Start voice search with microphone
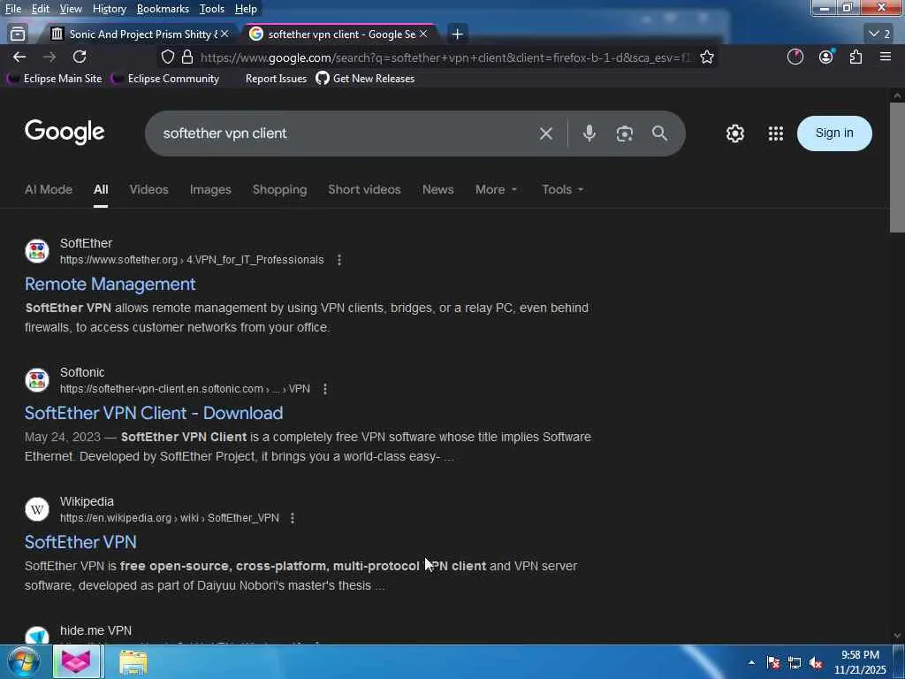The width and height of the screenshot is (905, 679). [x=589, y=134]
